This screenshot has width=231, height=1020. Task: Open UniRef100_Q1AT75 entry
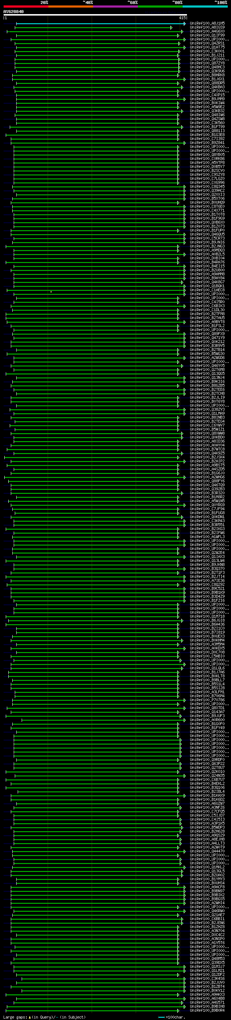pos(207,47)
